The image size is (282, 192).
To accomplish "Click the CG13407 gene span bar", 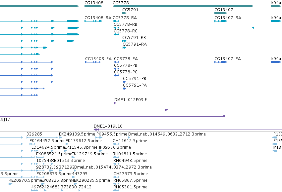I will [221, 13].
